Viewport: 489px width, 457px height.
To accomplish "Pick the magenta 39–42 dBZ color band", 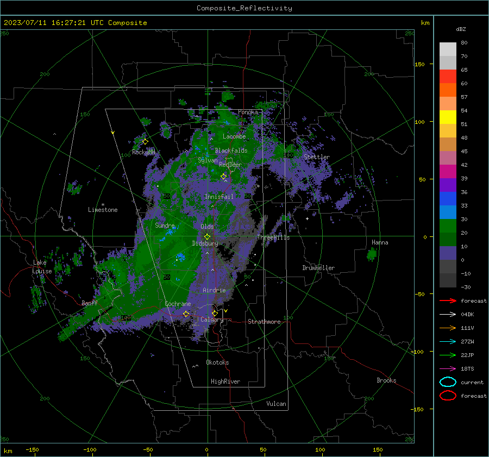I will pos(448,171).
